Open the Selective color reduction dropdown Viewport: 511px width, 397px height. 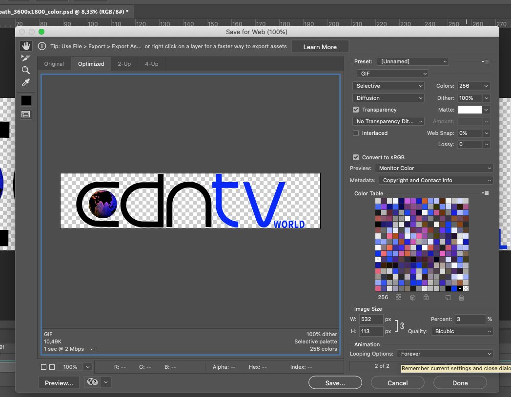click(x=388, y=86)
